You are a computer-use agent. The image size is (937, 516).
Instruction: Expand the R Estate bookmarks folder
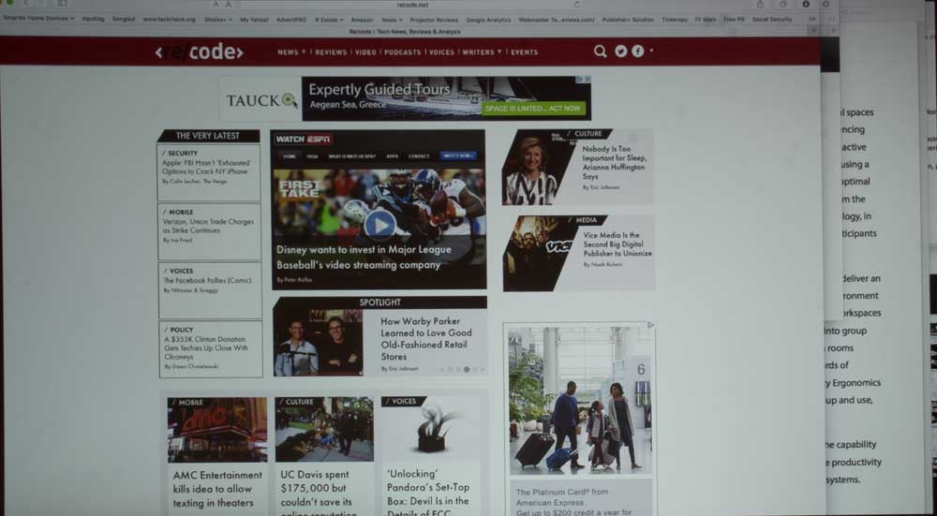pos(329,19)
